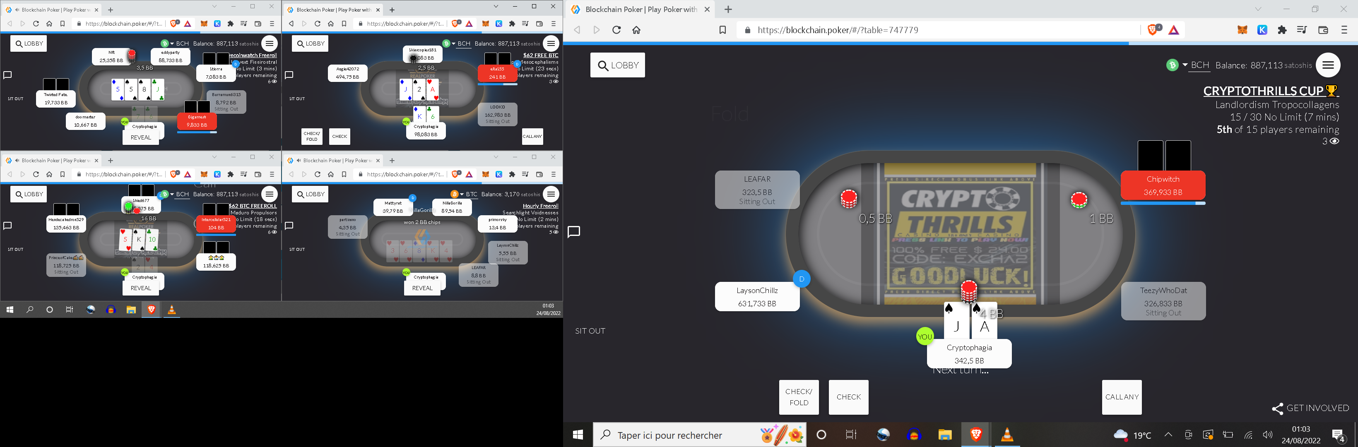
Task: Go to home page in CRYPTOTHRILLS CUP window
Action: coord(636,30)
